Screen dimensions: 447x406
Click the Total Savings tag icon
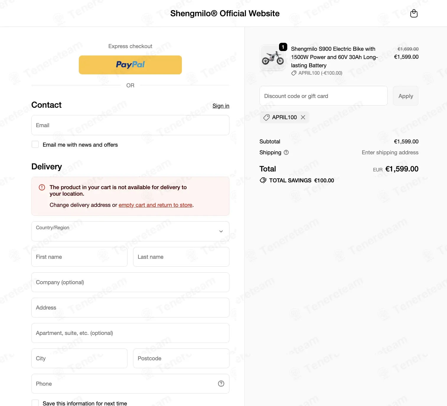pos(263,180)
